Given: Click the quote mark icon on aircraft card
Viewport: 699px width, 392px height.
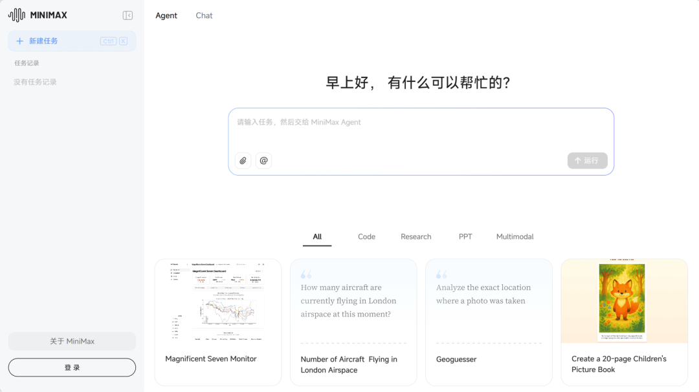Looking at the screenshot, I should point(306,274).
